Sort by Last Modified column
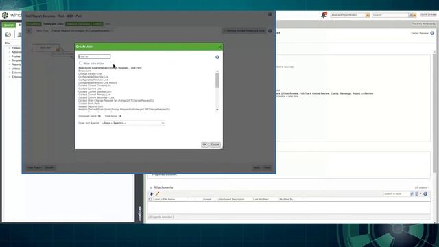 [261, 200]
